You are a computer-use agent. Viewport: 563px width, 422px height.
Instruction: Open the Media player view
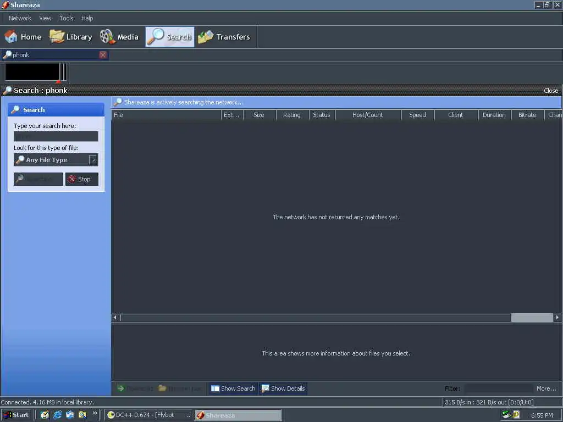[x=119, y=37]
